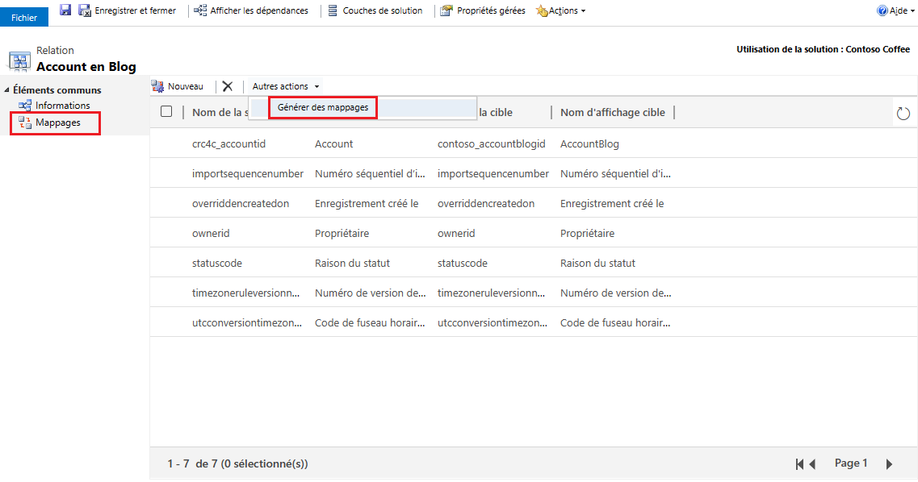
Task: Click the AccountBlog display name cell
Action: click(x=589, y=144)
